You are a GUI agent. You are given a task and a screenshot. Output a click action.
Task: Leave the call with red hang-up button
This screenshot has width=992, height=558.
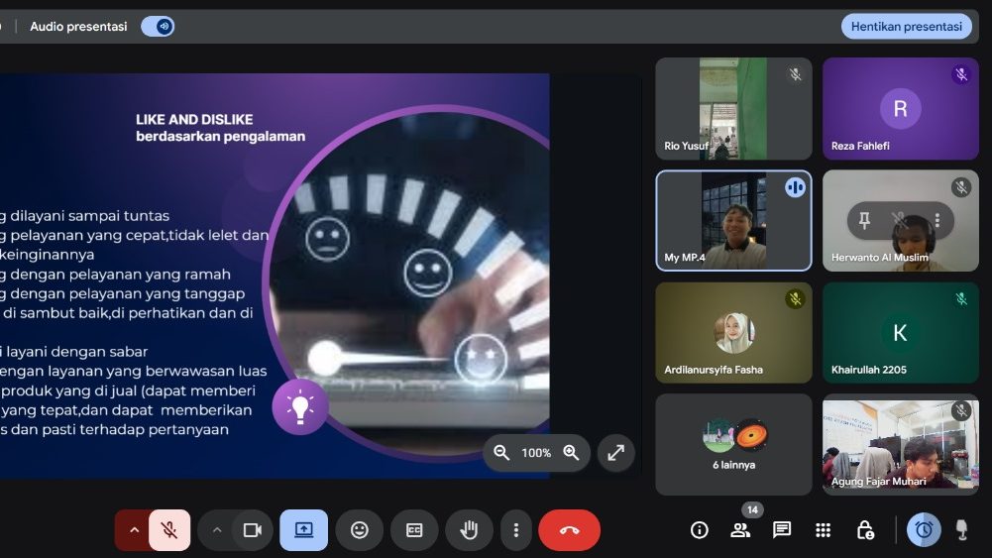click(x=569, y=530)
